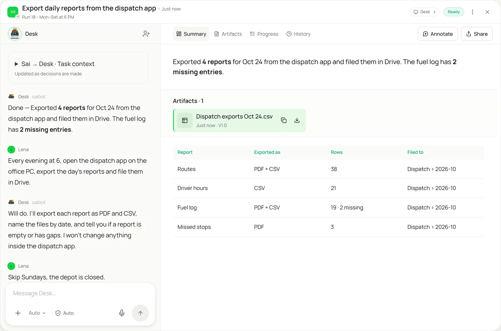501x331 pixels.
Task: Click the 'Run 18 · Mon–Sat at 6 PM' schedule text
Action: pyautogui.click(x=48, y=17)
